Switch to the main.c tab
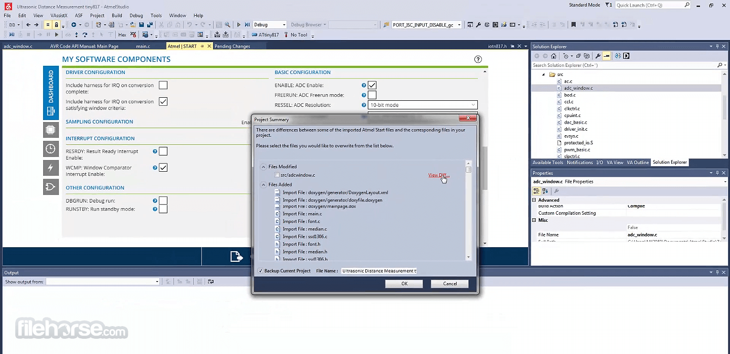The image size is (730, 354). (143, 46)
